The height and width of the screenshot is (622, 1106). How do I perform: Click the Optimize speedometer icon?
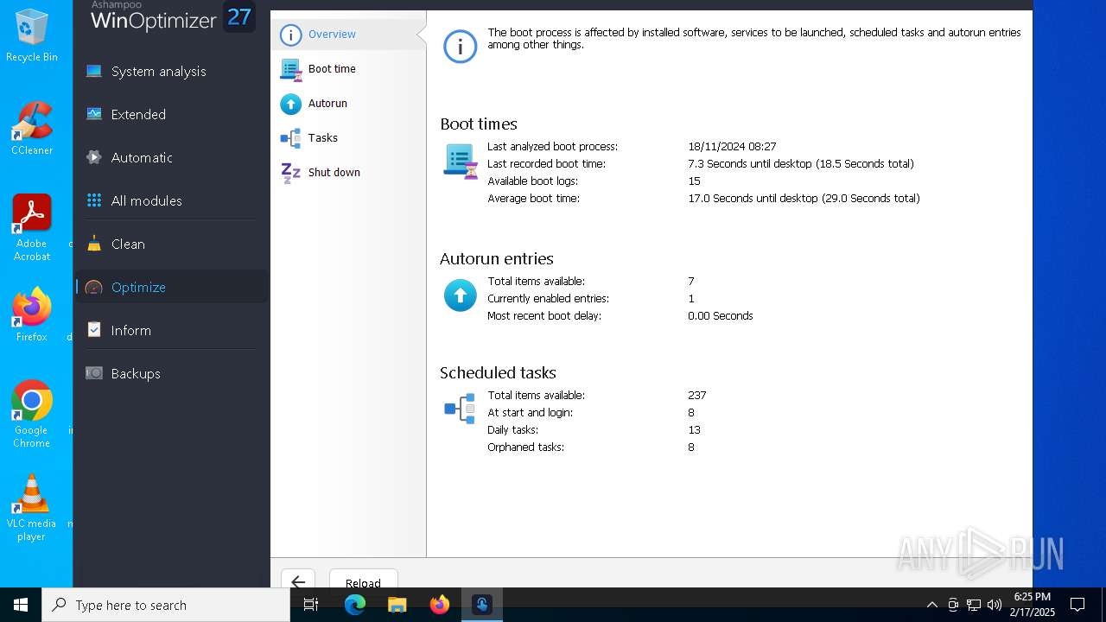pyautogui.click(x=94, y=287)
